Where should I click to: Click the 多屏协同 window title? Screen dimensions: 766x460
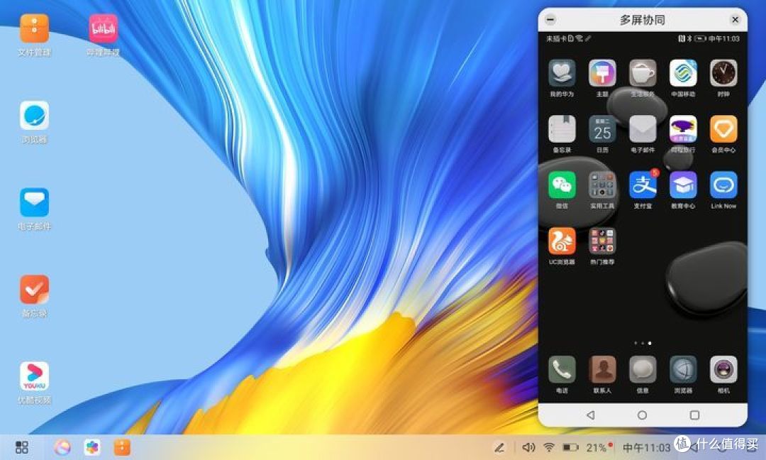643,20
